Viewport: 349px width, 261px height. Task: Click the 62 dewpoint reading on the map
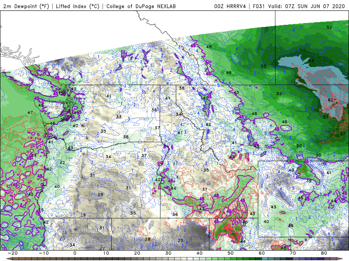[331, 100]
